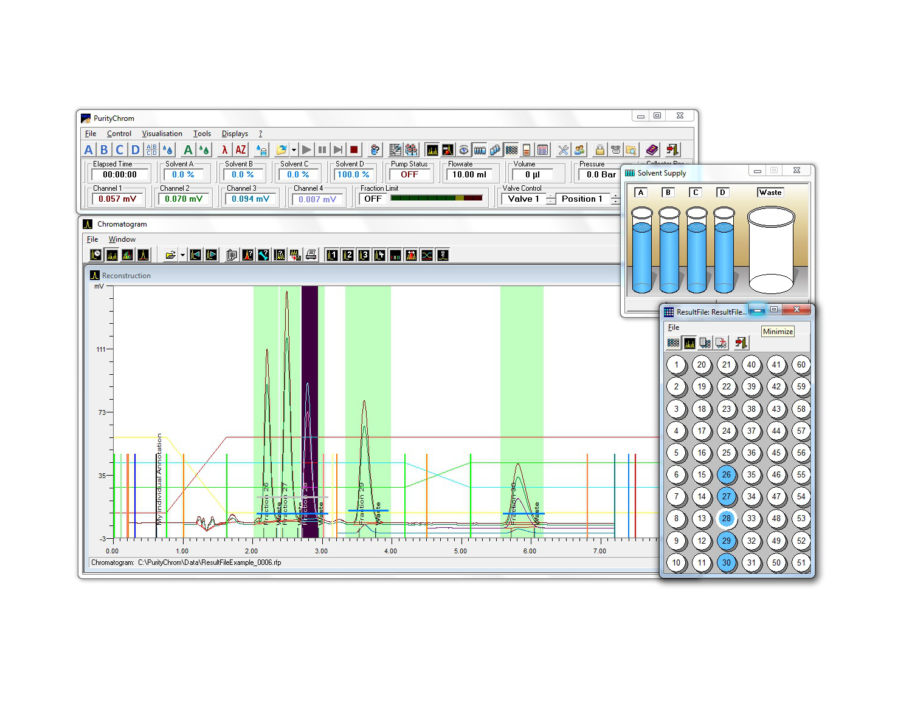
Task: Click the chromatogram icon in ResultFile toolbar
Action: [689, 343]
